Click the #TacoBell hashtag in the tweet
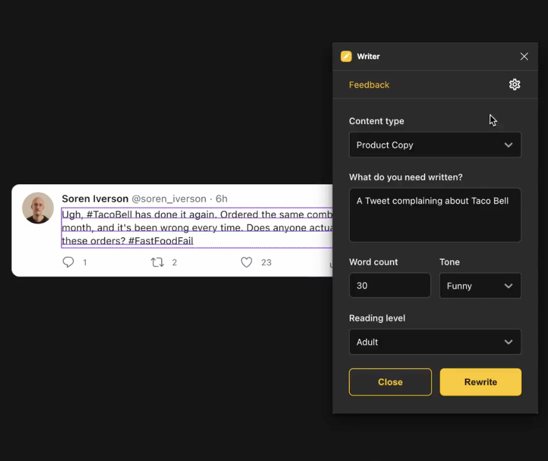 (x=109, y=215)
